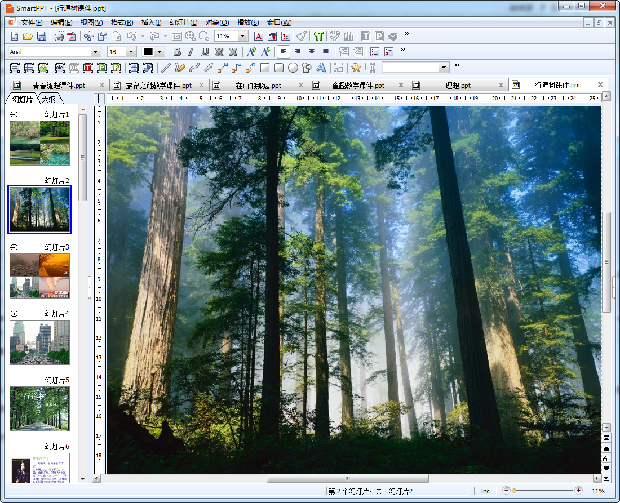Select 幻灯片3 thumbnail
This screenshot has height=503, width=620.
click(x=39, y=276)
